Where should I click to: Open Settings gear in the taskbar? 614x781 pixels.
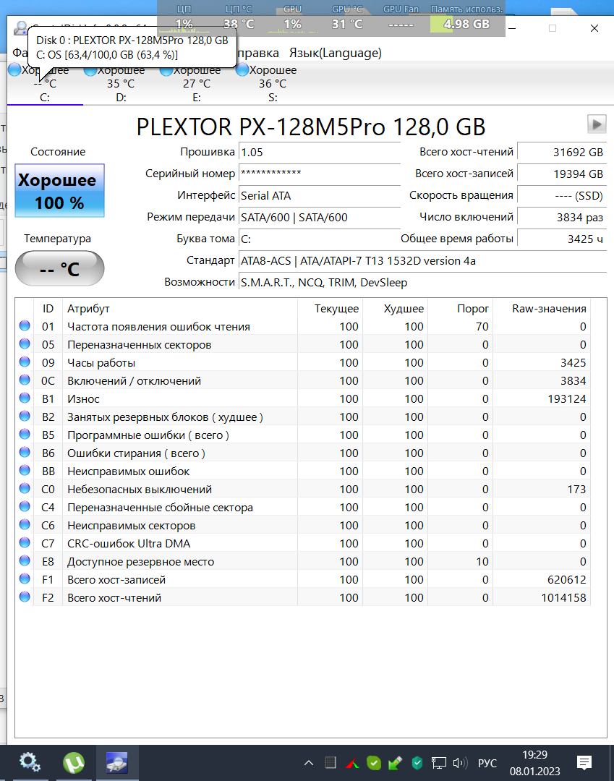tap(30, 763)
